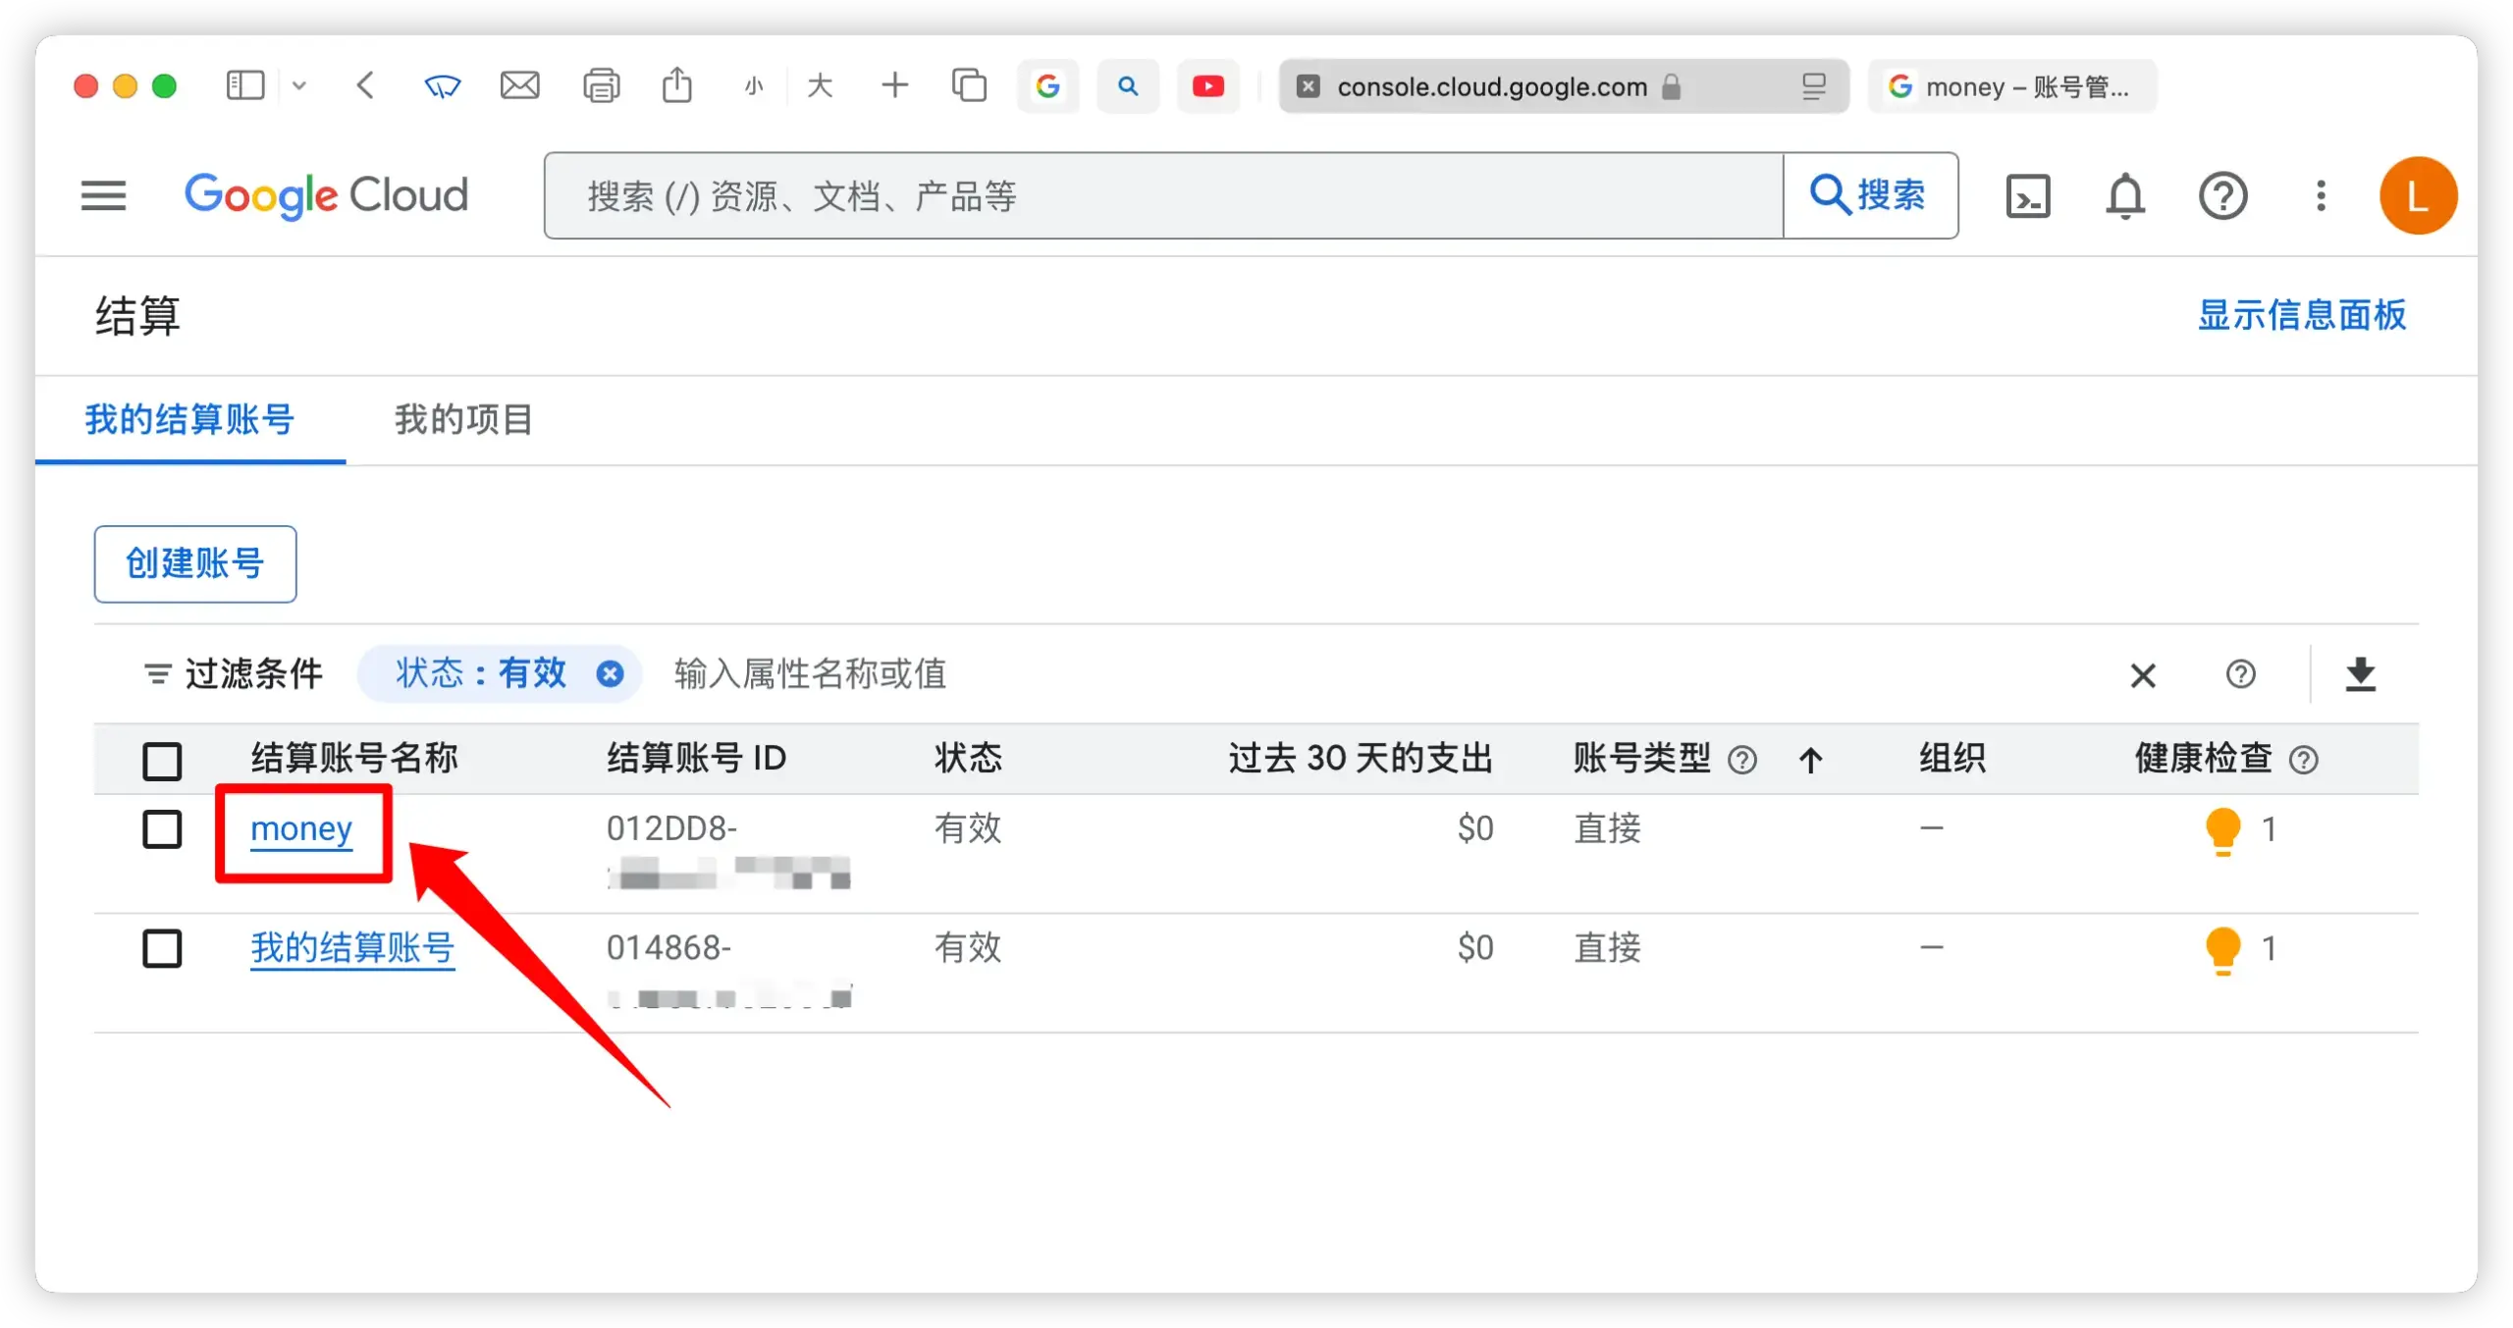Download the billing accounts table
2513x1328 pixels.
2360,674
